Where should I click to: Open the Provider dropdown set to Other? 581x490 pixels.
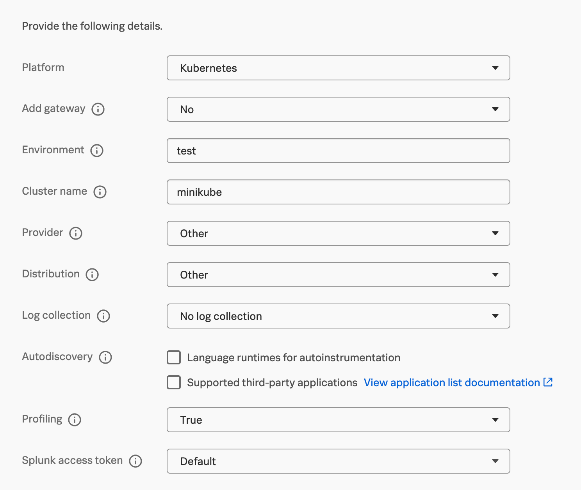[339, 233]
